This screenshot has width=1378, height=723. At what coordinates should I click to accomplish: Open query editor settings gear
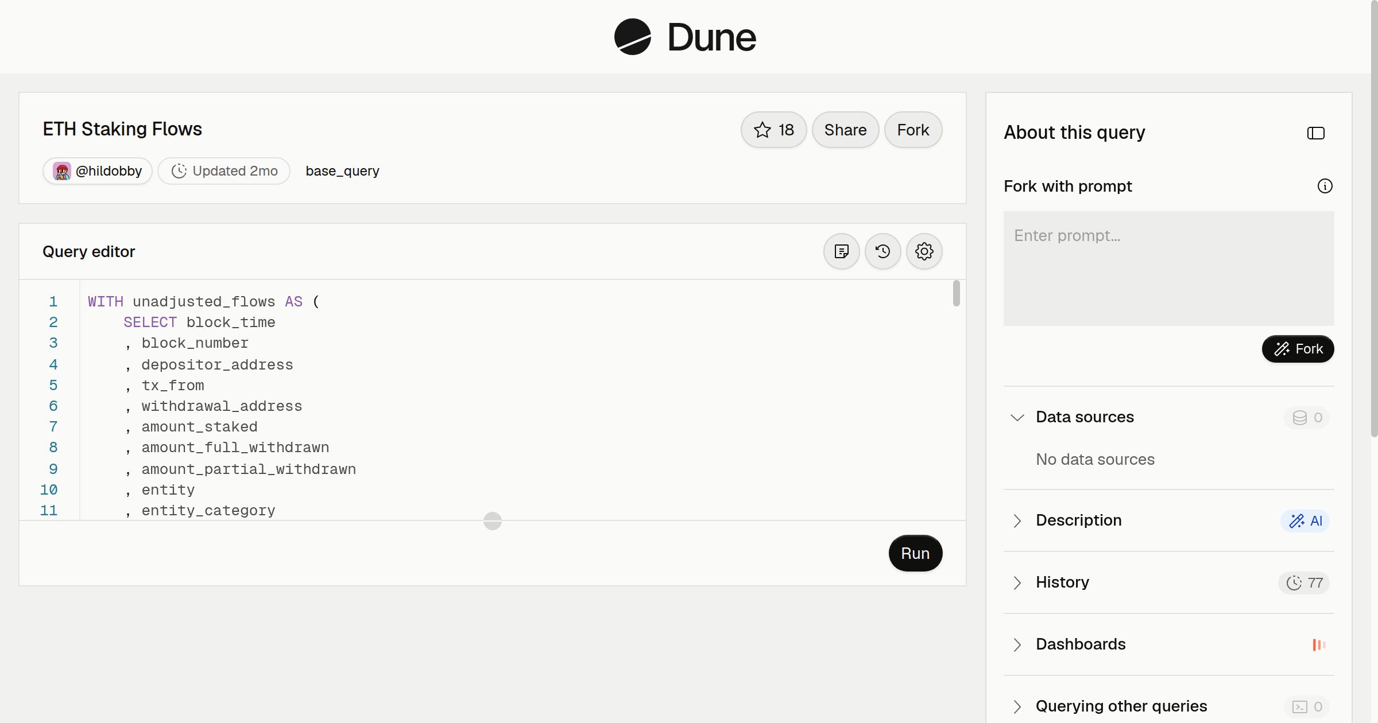tap(924, 251)
